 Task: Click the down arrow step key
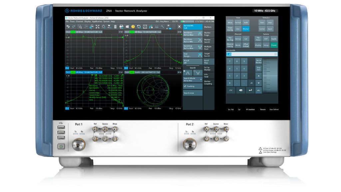point(258,83)
